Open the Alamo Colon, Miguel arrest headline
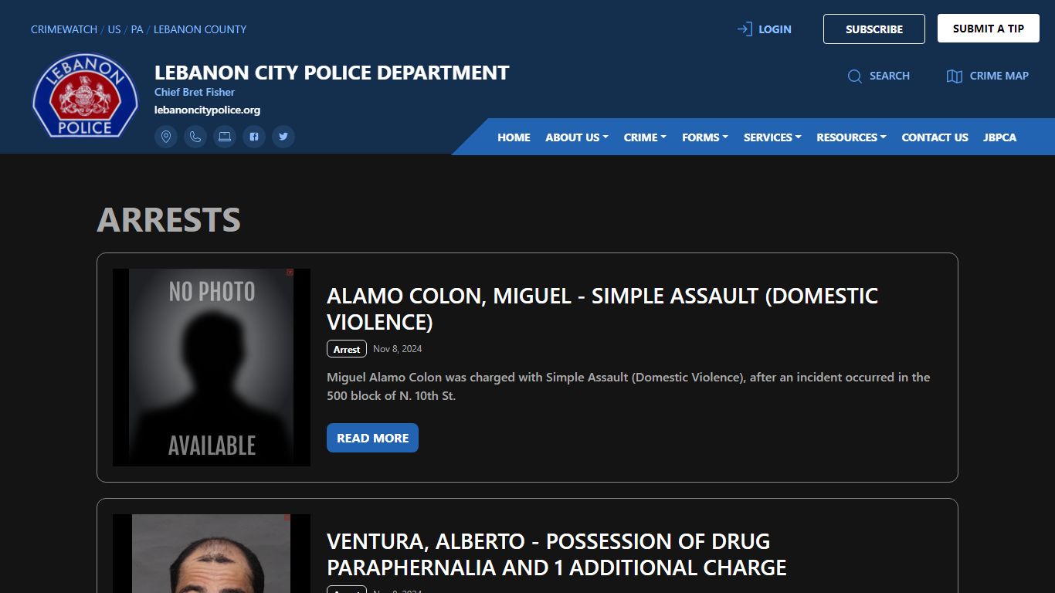 [602, 308]
